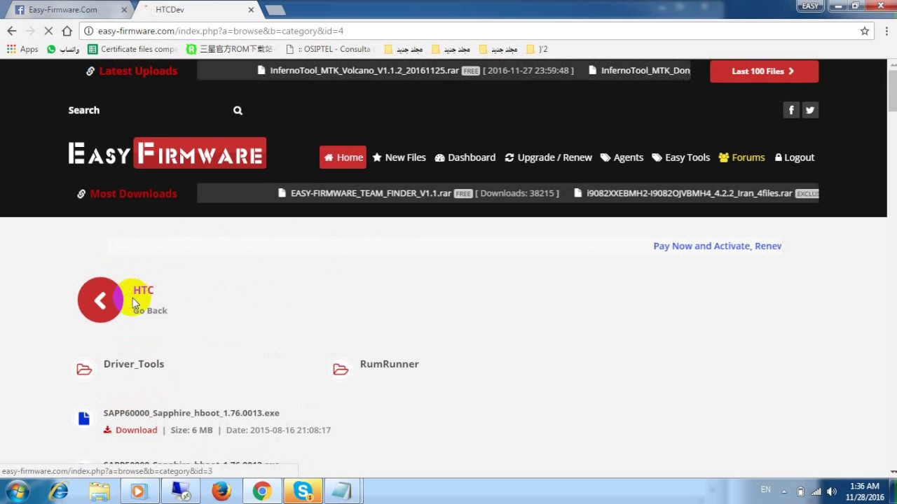Open a new browser tab
The image size is (897, 504).
275,10
